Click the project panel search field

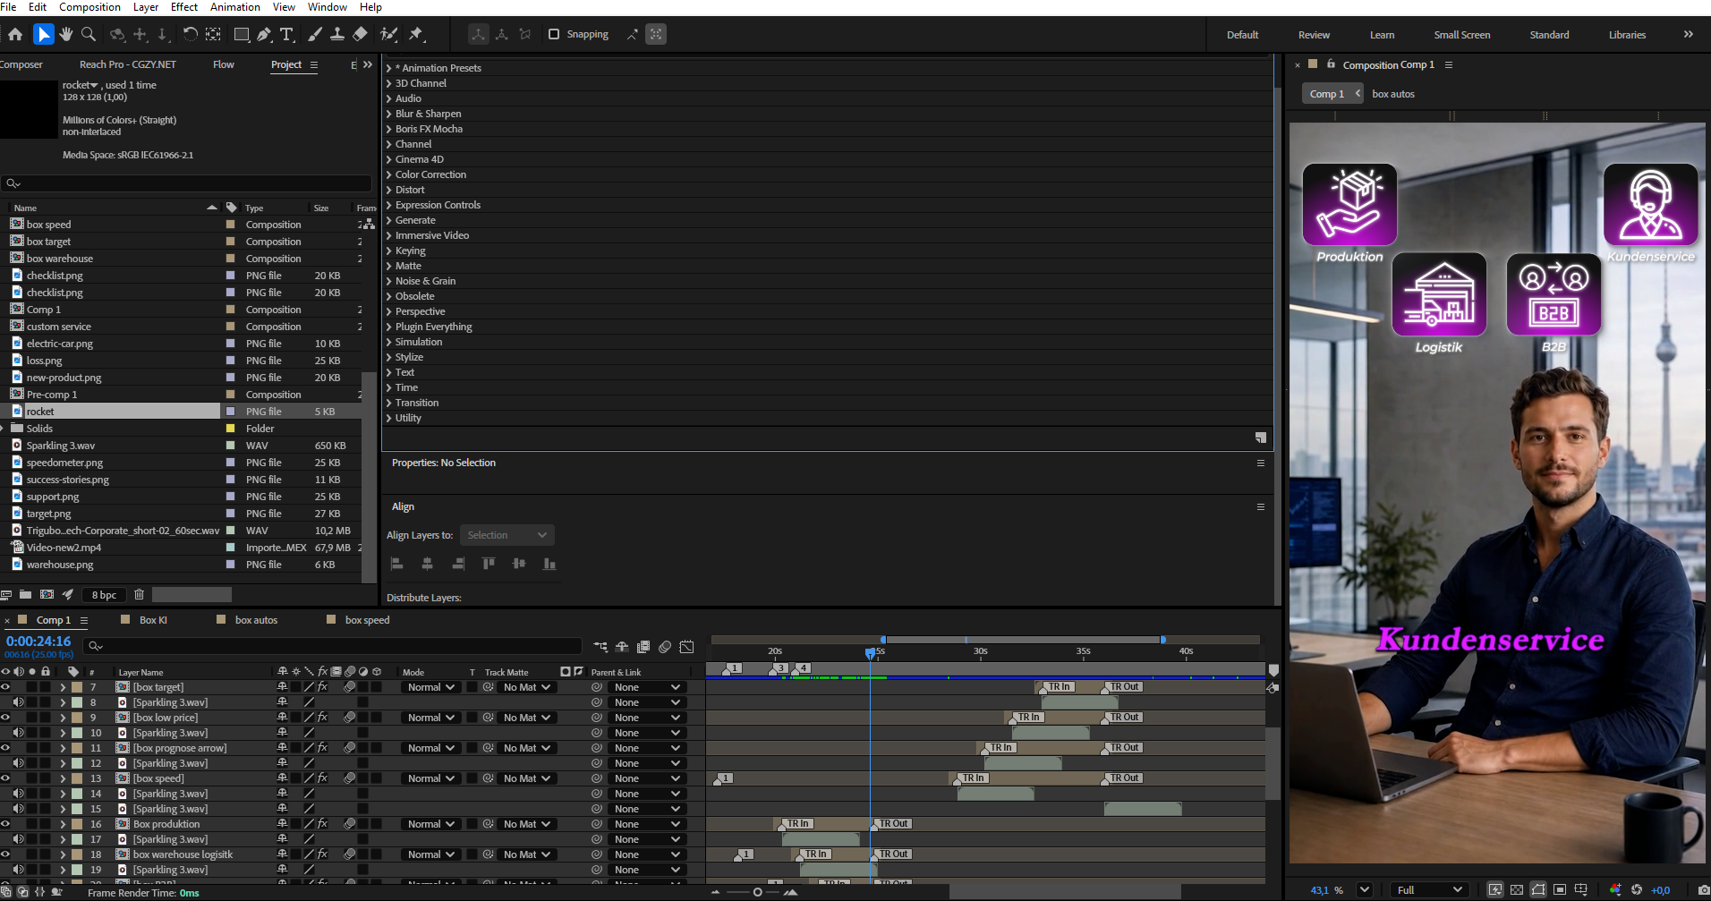(186, 183)
